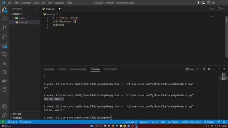Open the Search view in activity bar
This screenshot has height=128, width=228.
click(4, 18)
